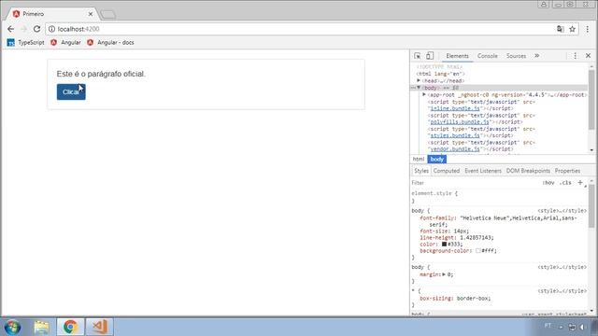
Task: Open the #fff background color swatch
Action: tap(477, 251)
